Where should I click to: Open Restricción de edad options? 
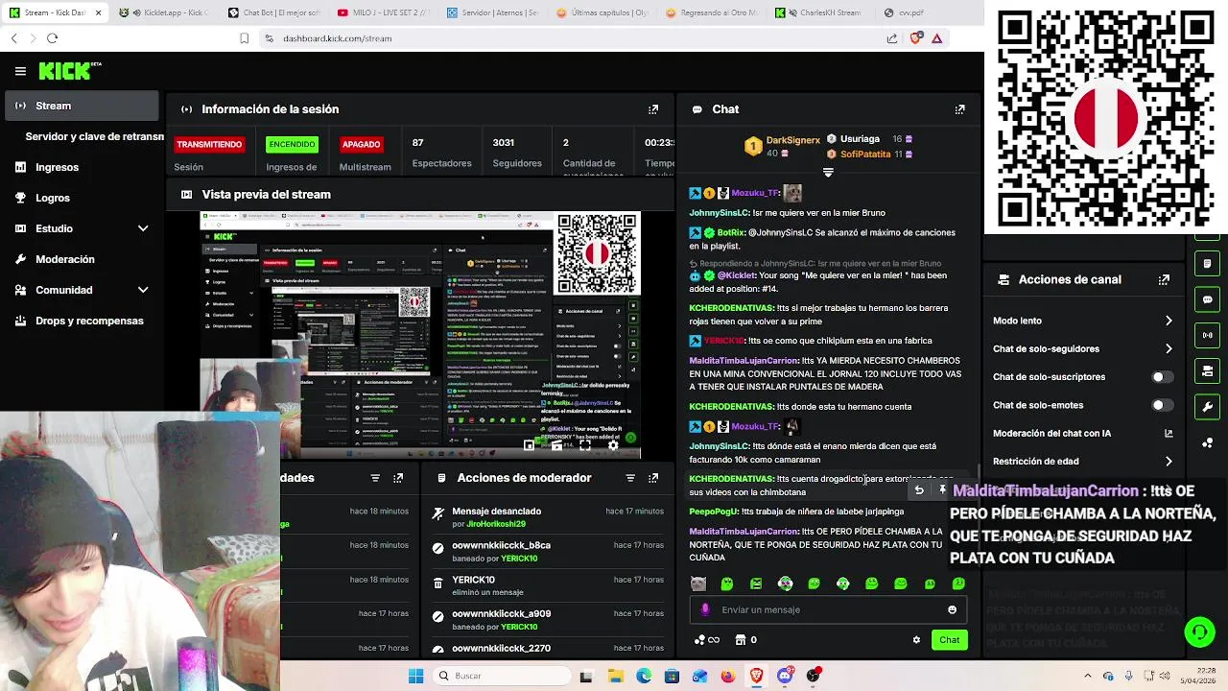(1082, 462)
